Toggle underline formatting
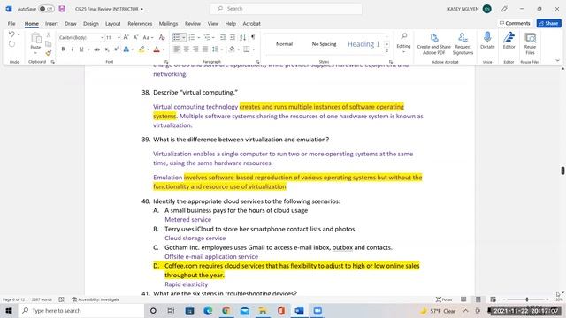Screen dimensions: 566x318 coord(81,49)
